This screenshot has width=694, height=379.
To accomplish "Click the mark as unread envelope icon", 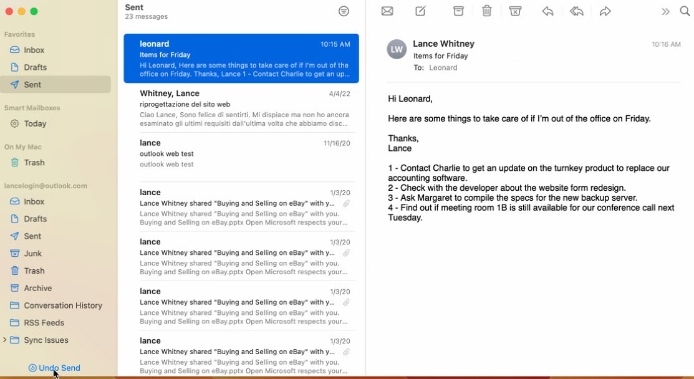I will [387, 11].
